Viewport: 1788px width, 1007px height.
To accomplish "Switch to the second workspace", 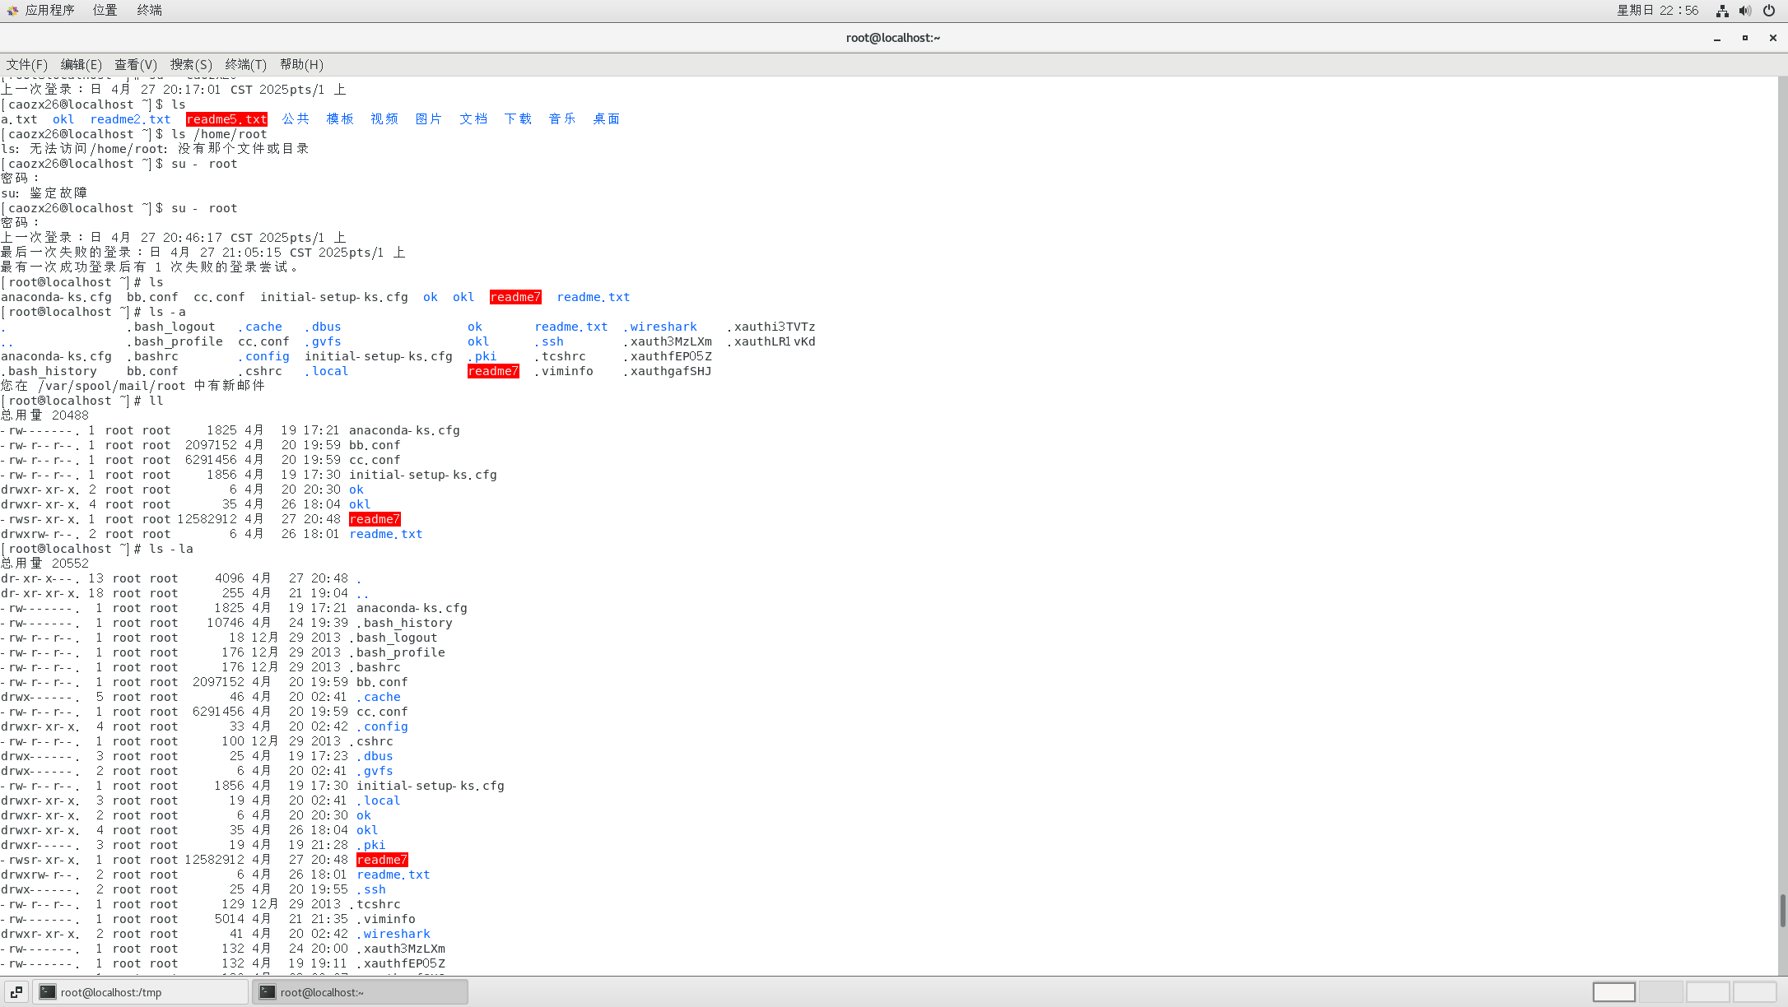I will pyautogui.click(x=1660, y=992).
